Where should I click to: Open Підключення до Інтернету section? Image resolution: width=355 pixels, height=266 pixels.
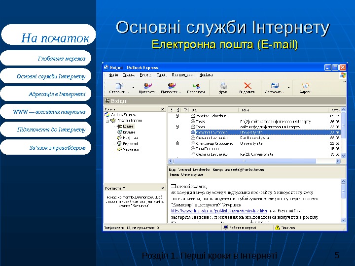(x=46, y=129)
